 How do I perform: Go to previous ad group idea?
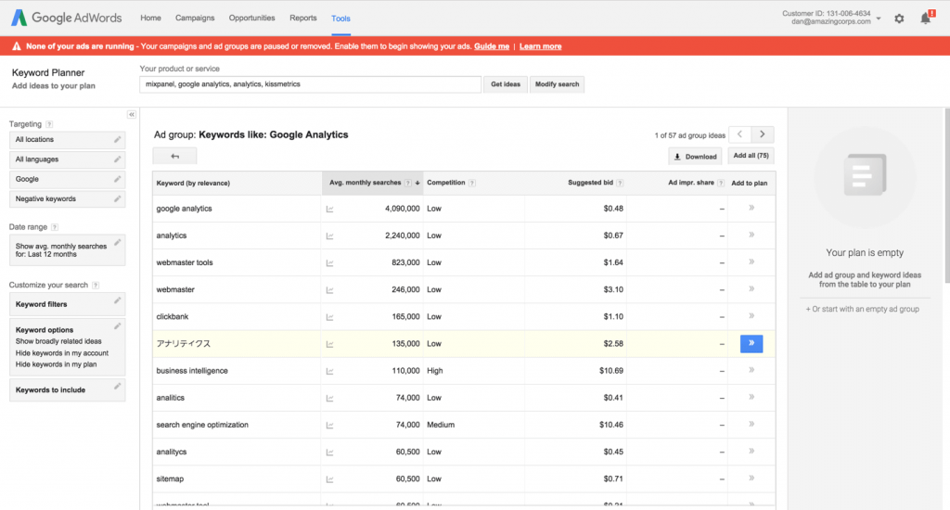(739, 134)
